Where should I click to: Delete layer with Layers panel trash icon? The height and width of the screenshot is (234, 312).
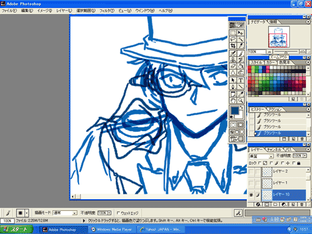(302, 204)
